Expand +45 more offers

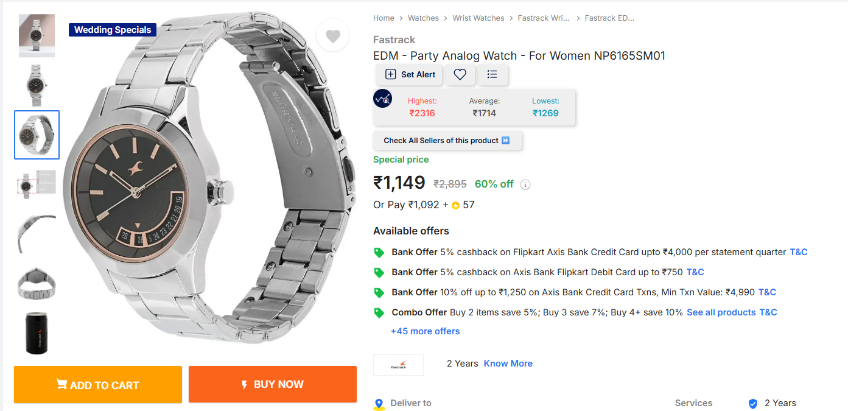click(425, 331)
